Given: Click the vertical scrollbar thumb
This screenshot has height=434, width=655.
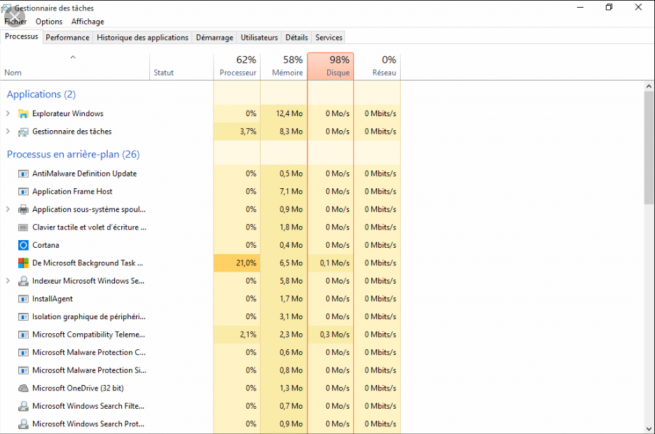Looking at the screenshot, I should 649,148.
